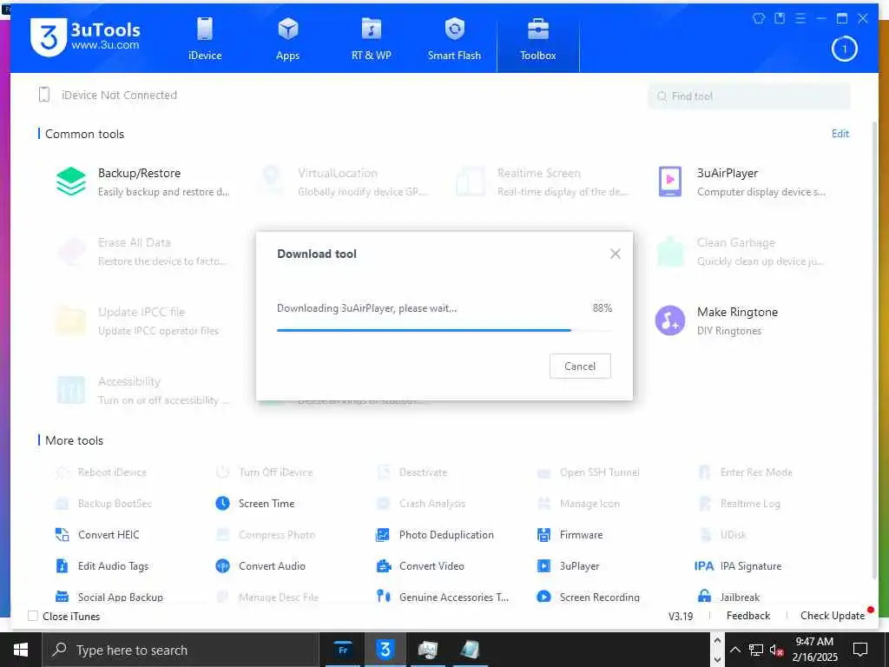Image resolution: width=889 pixels, height=667 pixels.
Task: Switch to the iDevice tab
Action: click(205, 38)
